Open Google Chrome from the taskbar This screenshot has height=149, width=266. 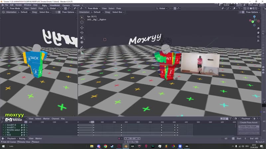click(x=105, y=146)
